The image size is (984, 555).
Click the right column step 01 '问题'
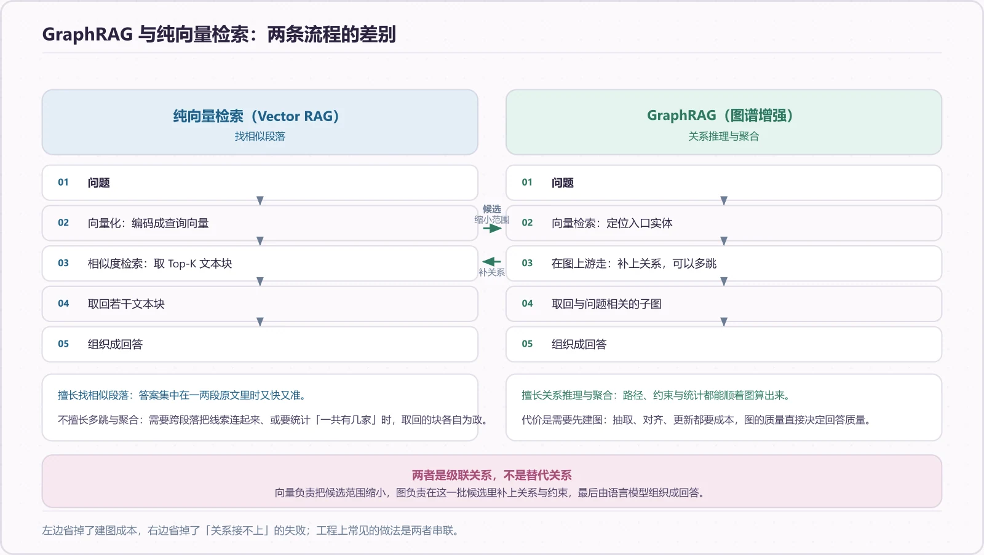tap(724, 183)
